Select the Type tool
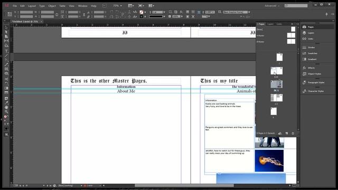 click(x=6, y=51)
